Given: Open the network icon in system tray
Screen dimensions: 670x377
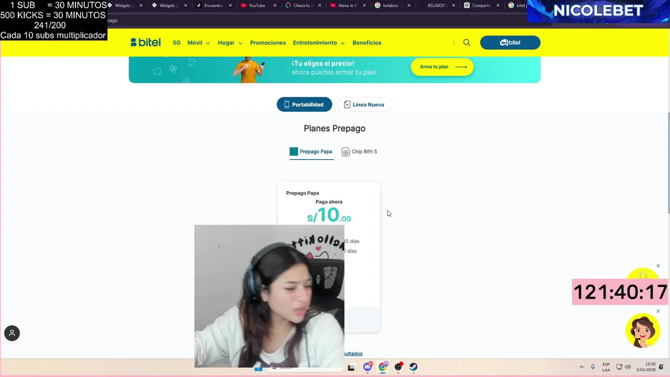Looking at the screenshot, I should [619, 367].
